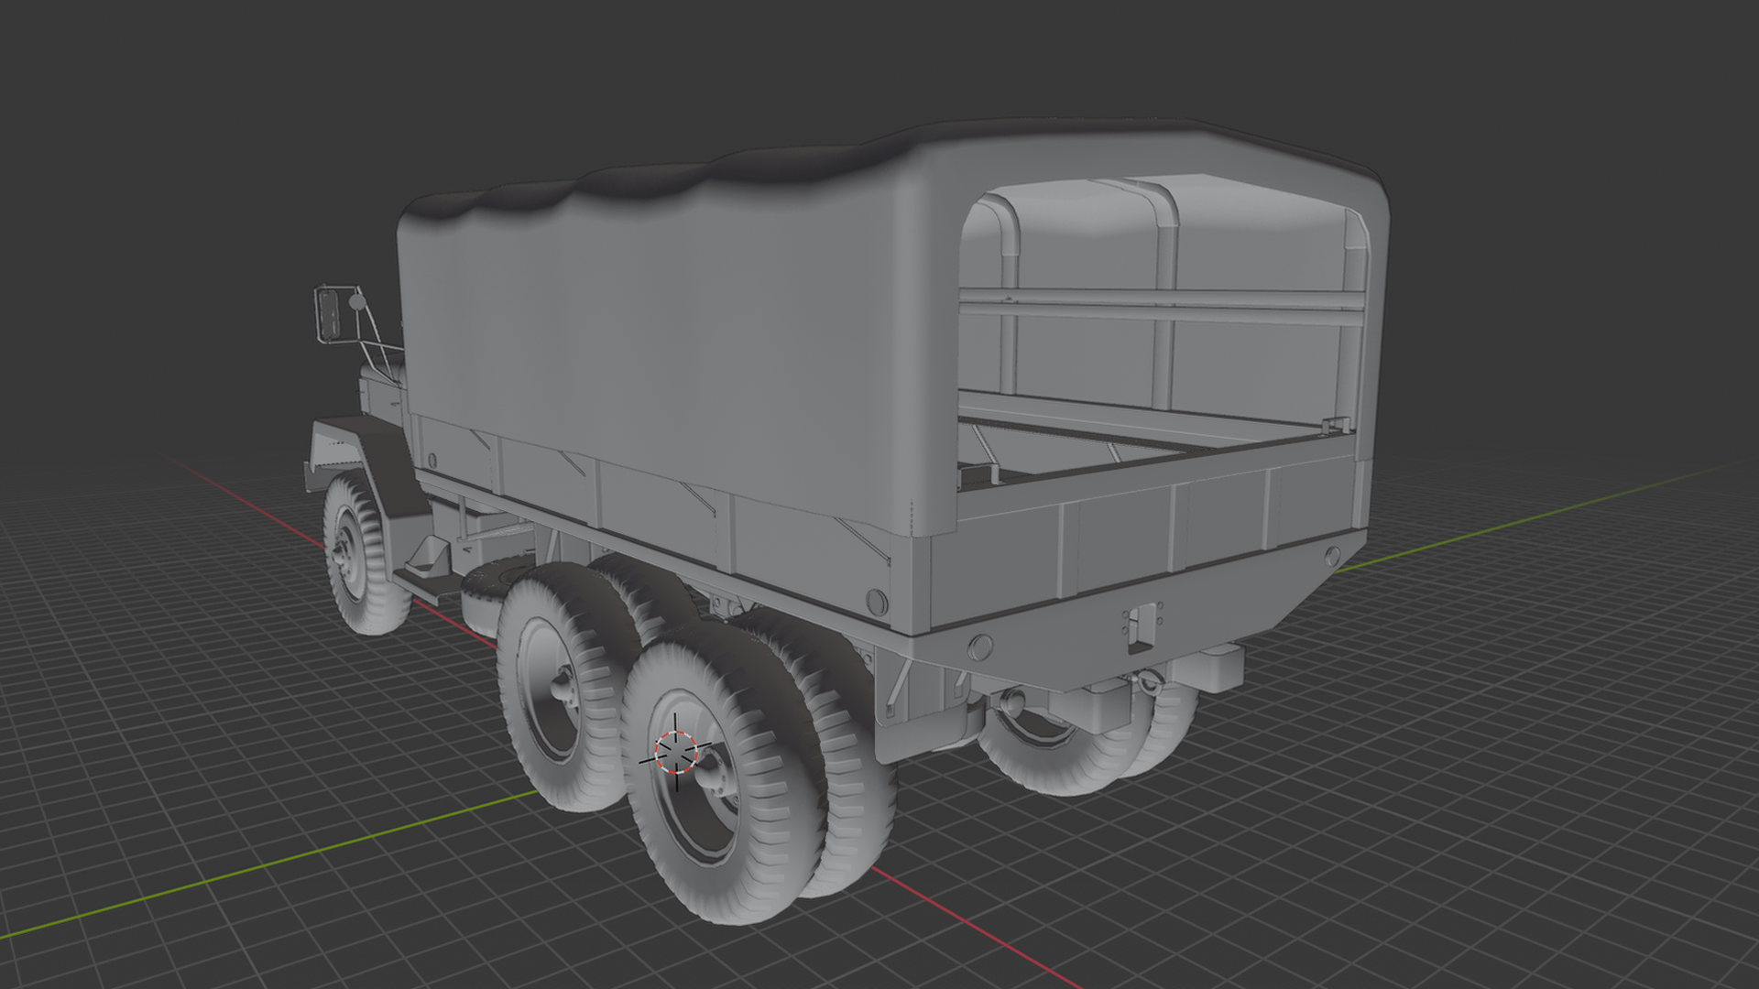Select the cab entry step
Screen dimensions: 1759x989
[427, 571]
